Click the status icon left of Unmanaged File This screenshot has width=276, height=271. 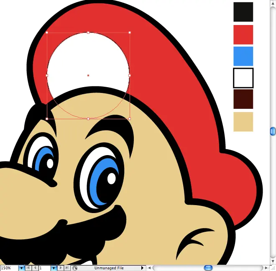point(74,268)
